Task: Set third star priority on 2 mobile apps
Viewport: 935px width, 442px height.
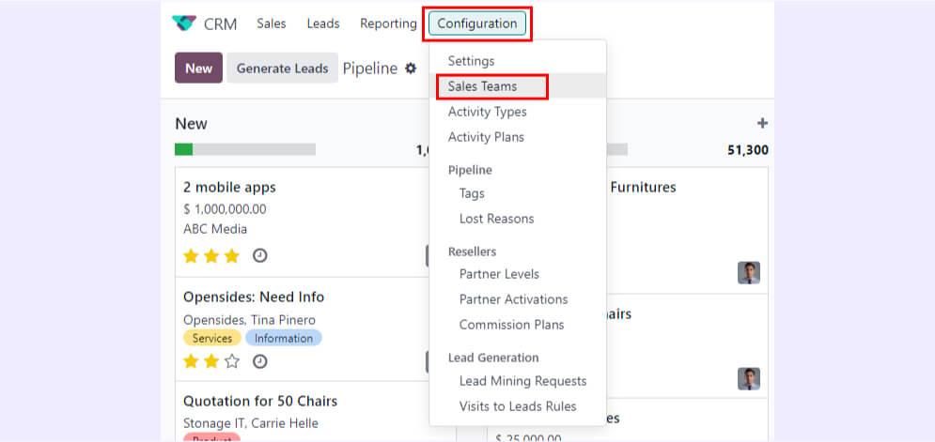Action: pyautogui.click(x=232, y=255)
